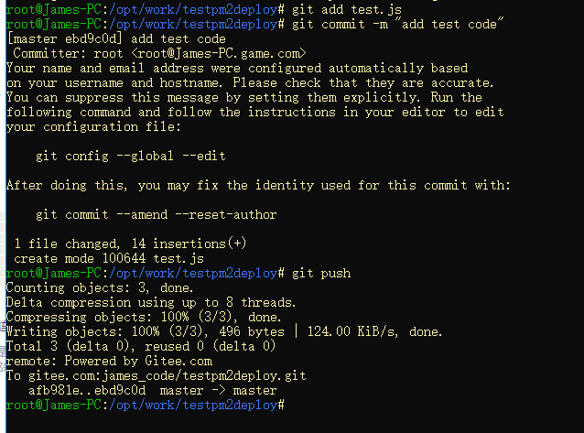Image resolution: width=584 pixels, height=433 pixels.
Task: Click the '1 file changed, 14 insertions(+)' line
Action: coord(130,244)
